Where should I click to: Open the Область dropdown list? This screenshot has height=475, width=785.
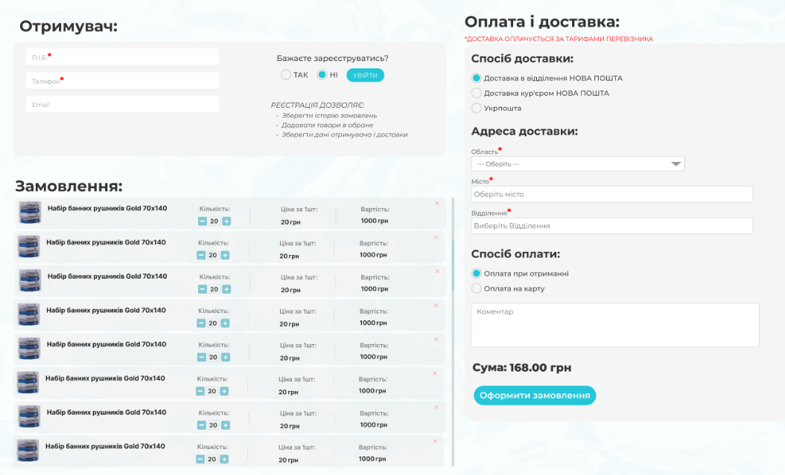coord(578,164)
